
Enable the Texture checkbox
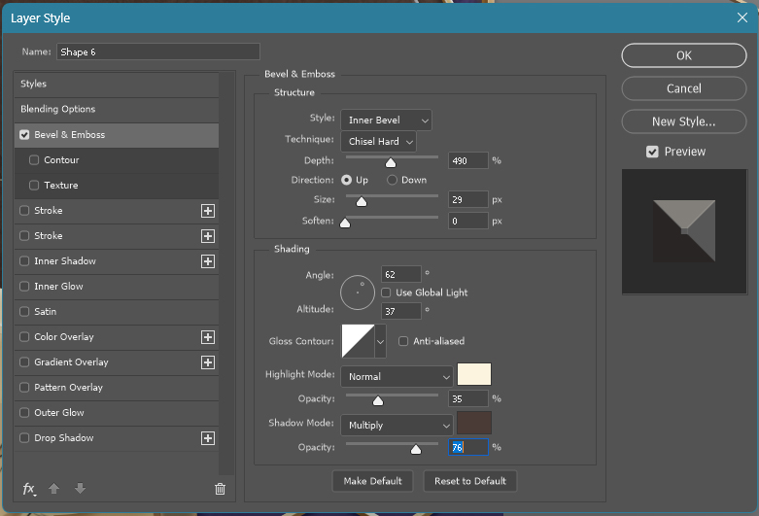click(34, 185)
